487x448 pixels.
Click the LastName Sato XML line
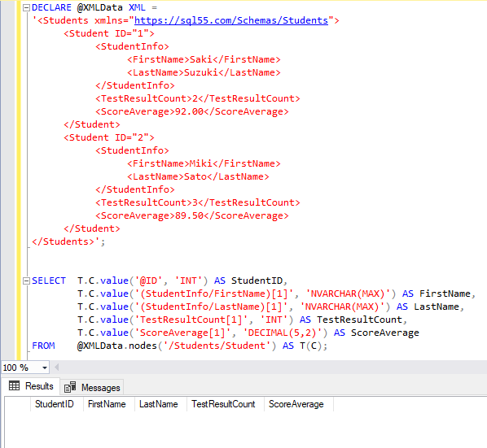coord(198,176)
